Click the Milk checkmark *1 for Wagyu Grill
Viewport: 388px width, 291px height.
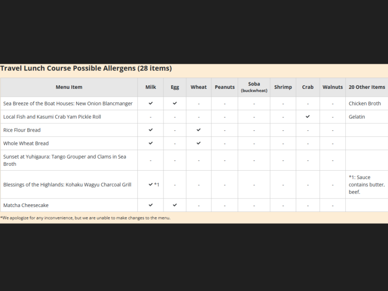(x=154, y=184)
